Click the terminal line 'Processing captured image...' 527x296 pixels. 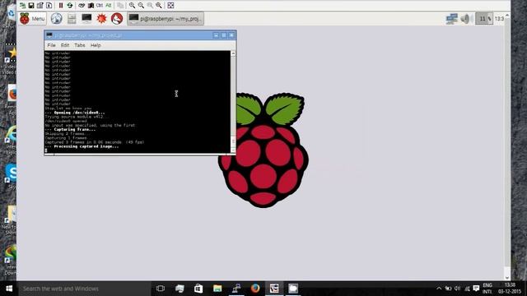click(82, 146)
